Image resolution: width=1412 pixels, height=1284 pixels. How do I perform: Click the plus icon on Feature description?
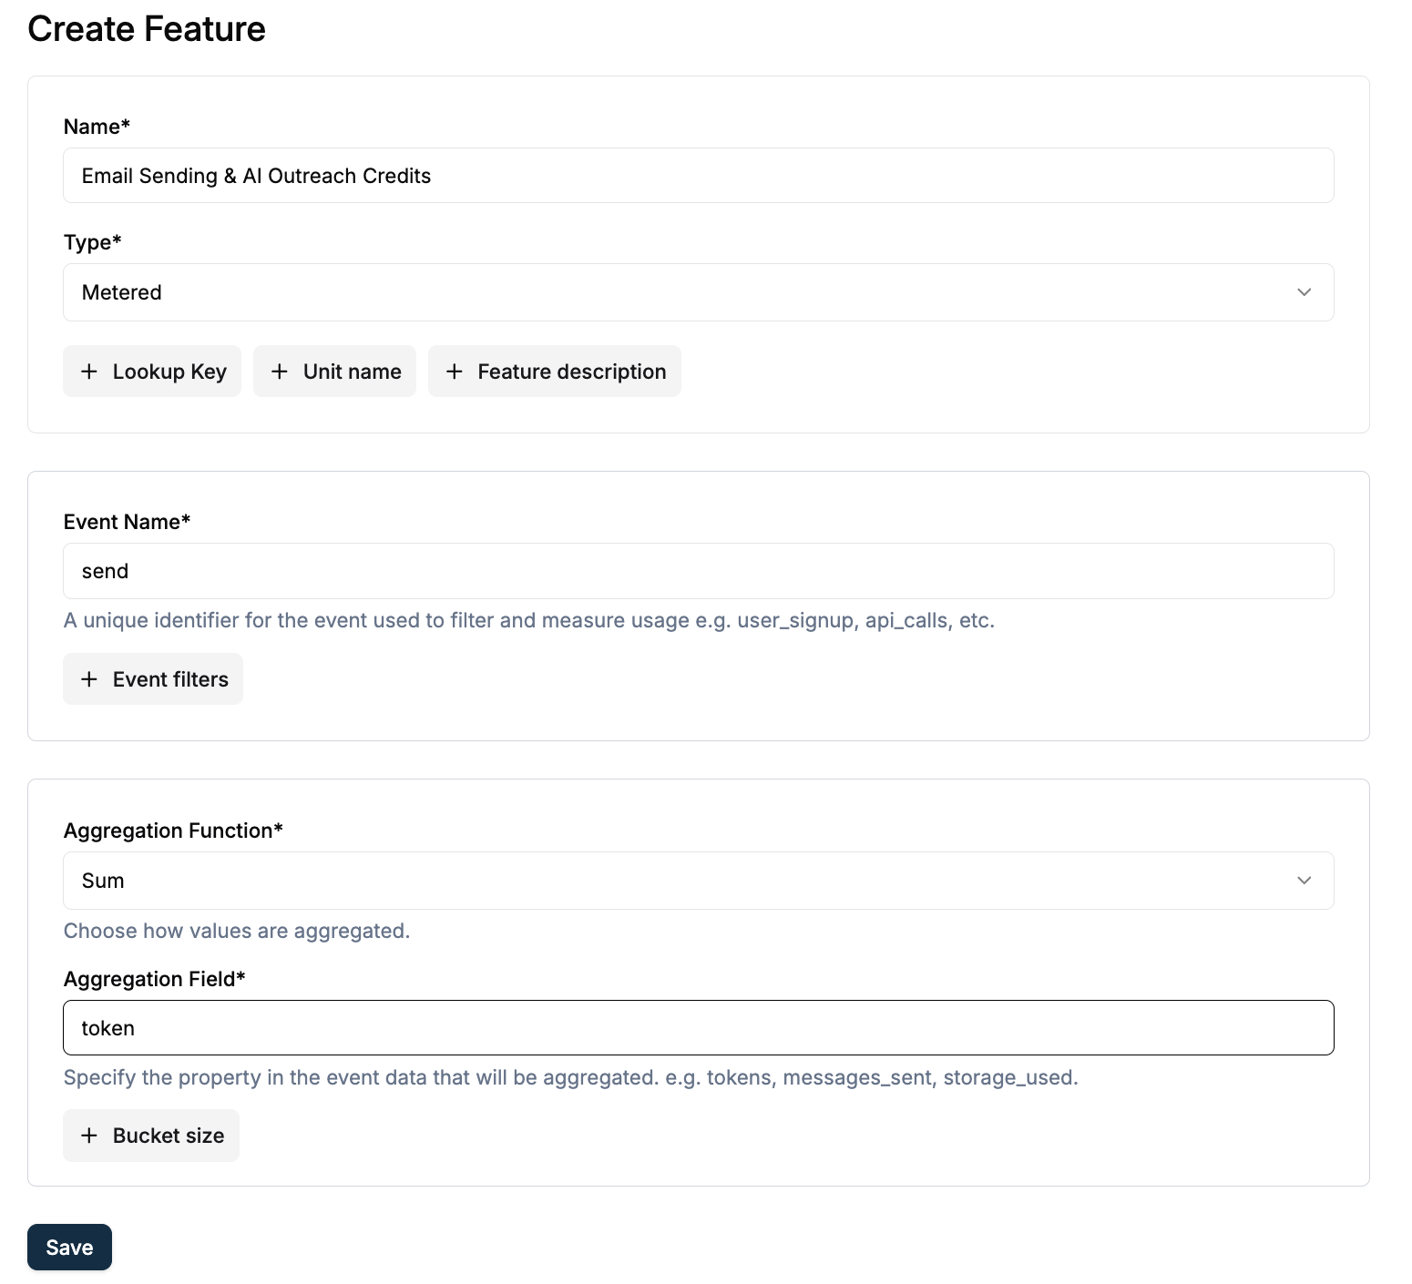[x=455, y=371]
